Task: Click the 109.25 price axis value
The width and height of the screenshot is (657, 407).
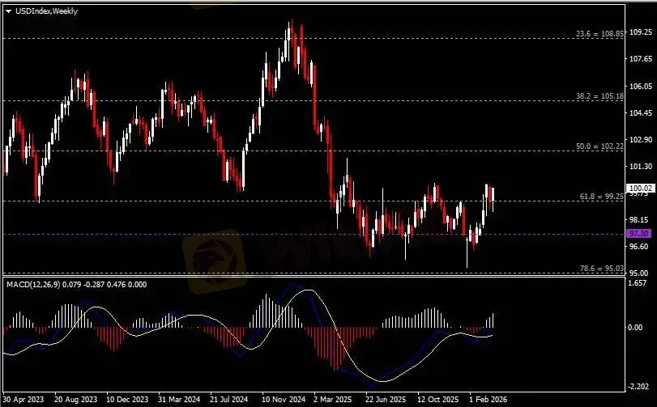Action: 641,32
